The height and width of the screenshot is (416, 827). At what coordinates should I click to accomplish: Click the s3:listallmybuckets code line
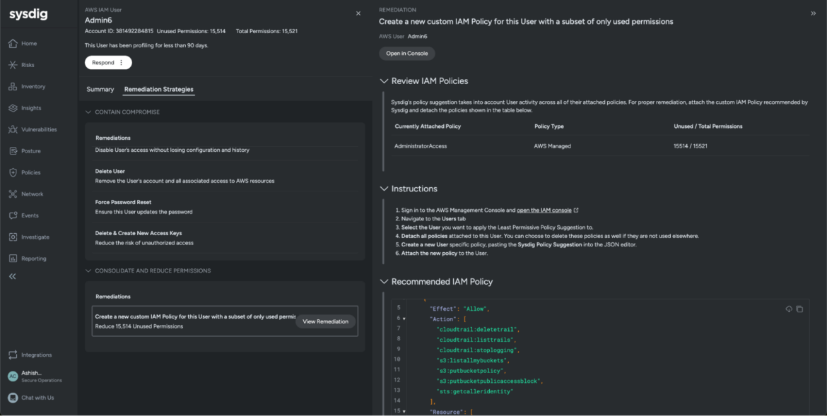(x=473, y=361)
